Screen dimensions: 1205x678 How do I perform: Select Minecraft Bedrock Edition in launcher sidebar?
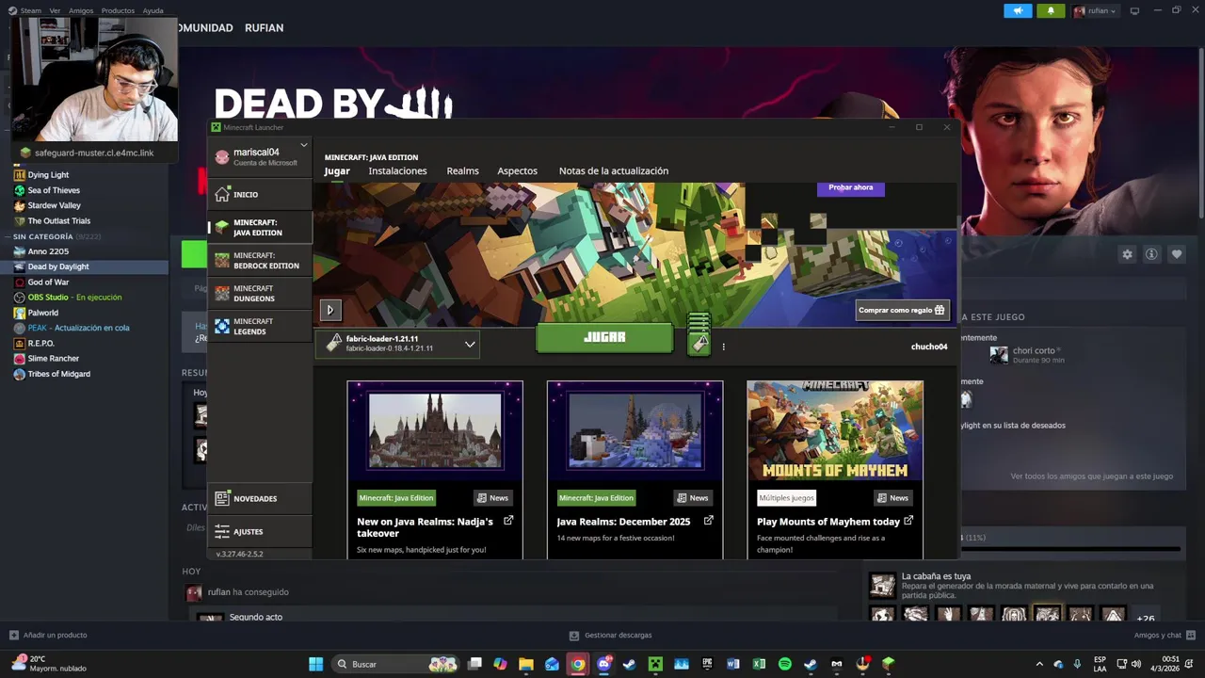[x=260, y=260]
